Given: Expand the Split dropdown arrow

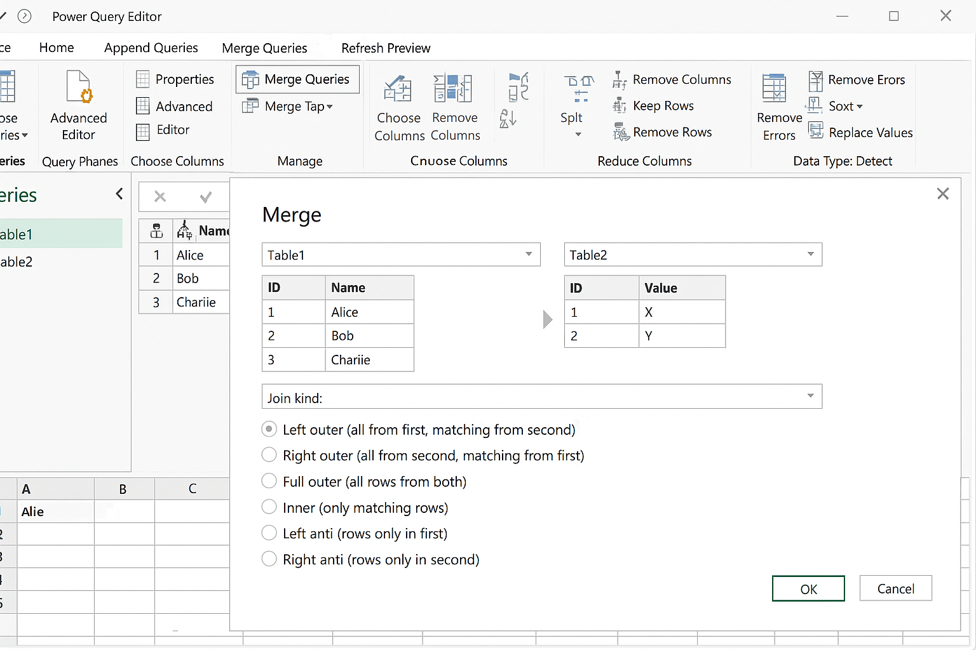Looking at the screenshot, I should pos(578,135).
